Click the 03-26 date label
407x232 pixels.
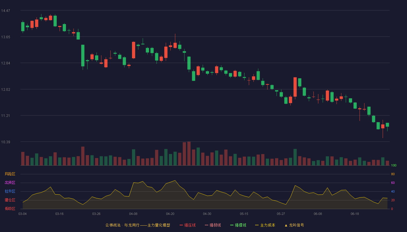[x=96, y=214]
